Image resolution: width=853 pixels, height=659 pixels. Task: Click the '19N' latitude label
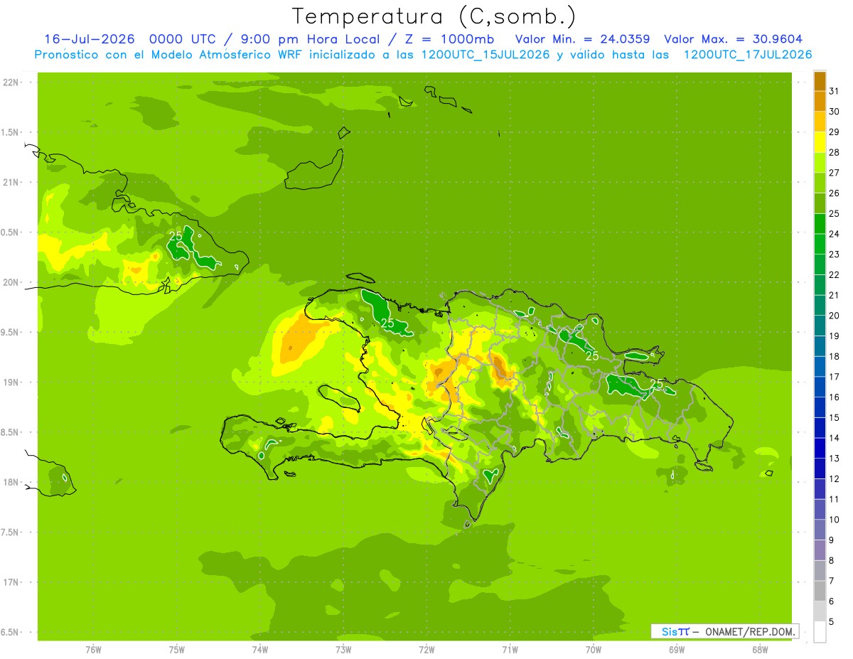pos(11,382)
